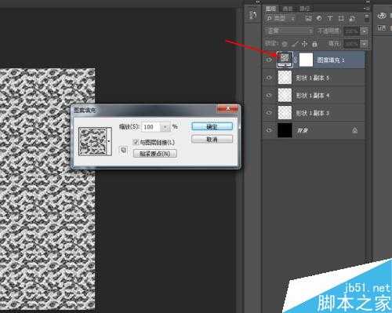Open the Layers panel flyout menu
This screenshot has width=392, height=313.
pyautogui.click(x=366, y=9)
